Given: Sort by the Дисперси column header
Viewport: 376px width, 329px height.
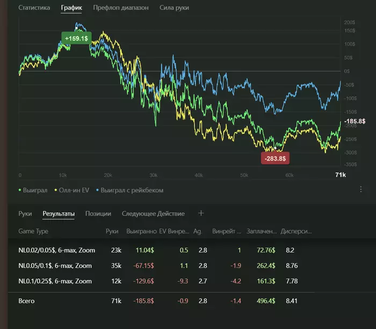Looking at the screenshot, I should 296,231.
